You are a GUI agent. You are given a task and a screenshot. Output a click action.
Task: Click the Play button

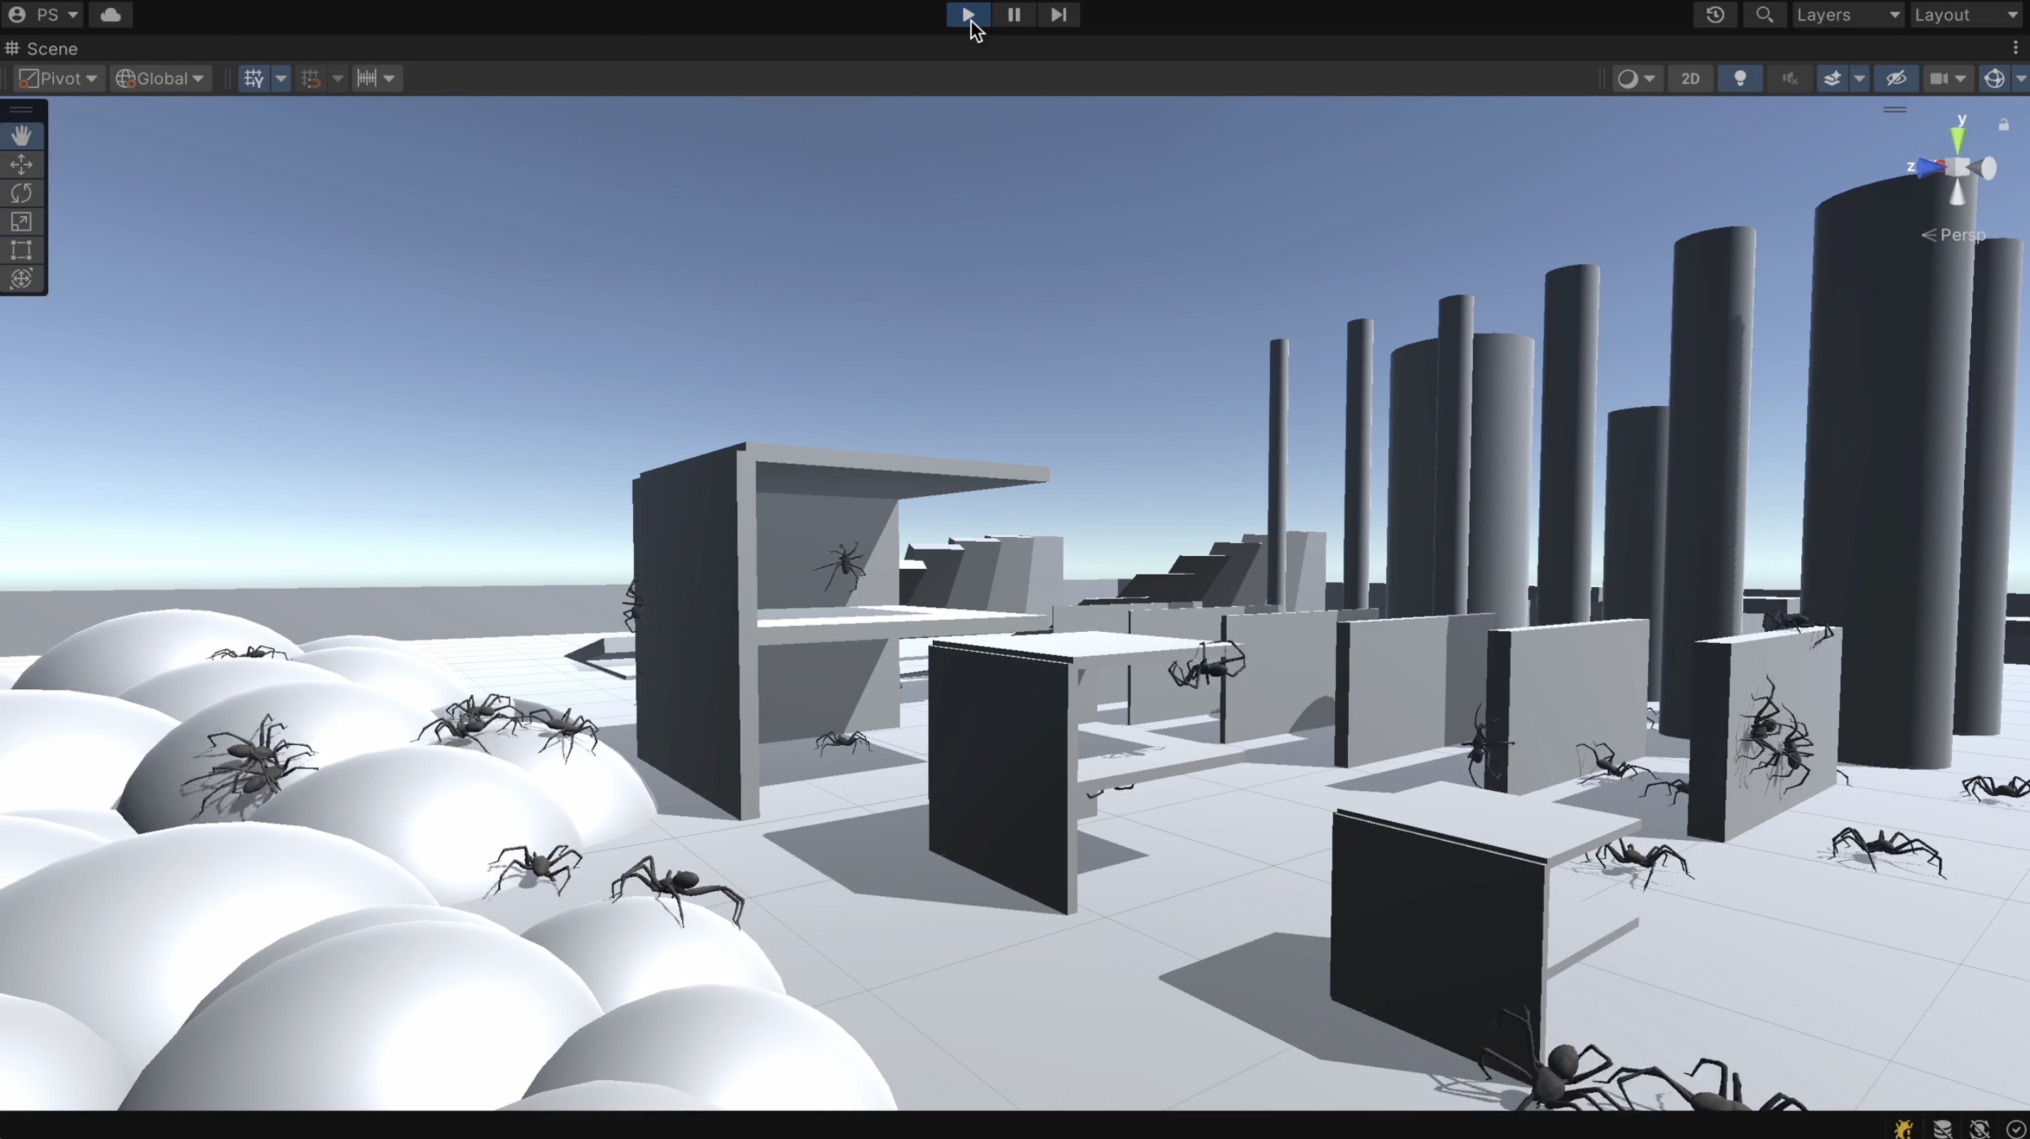click(968, 14)
